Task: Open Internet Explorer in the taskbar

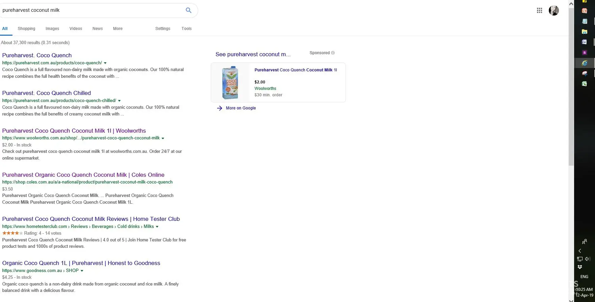Action: tap(585, 63)
